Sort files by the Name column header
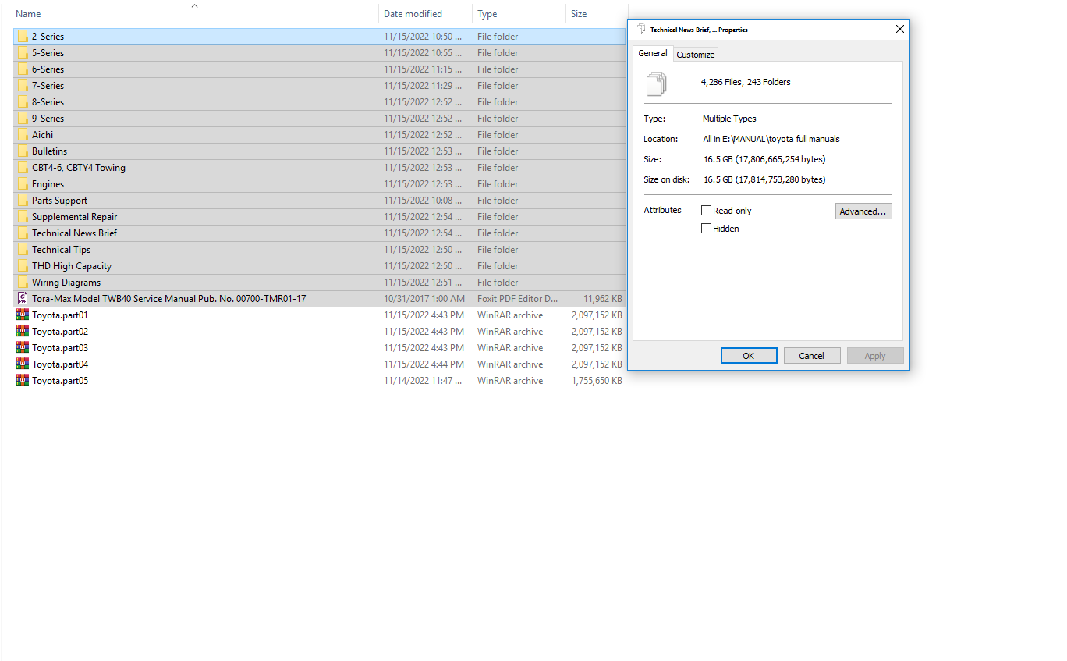Viewport: 1067px width, 661px height. pos(29,14)
